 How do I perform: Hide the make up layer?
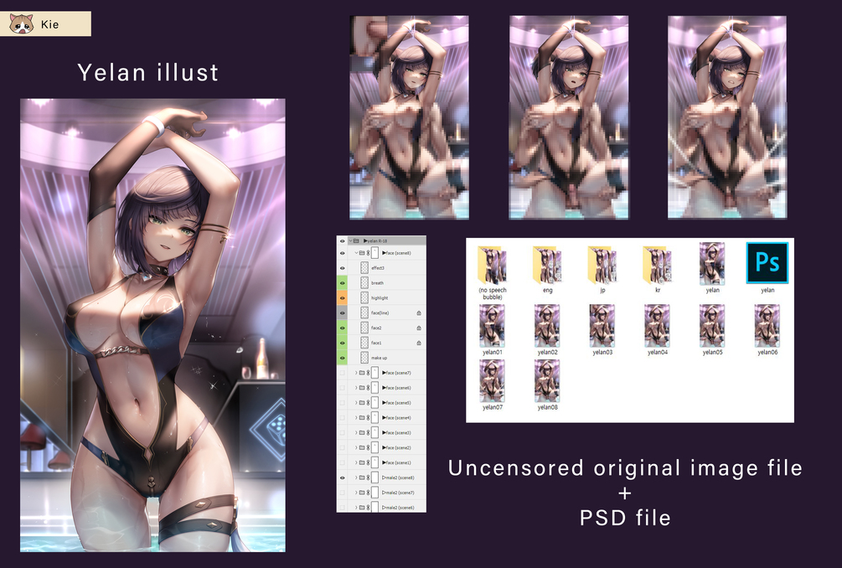[342, 358]
